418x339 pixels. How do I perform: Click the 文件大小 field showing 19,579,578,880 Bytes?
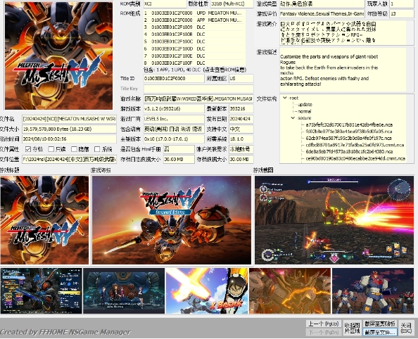69,129
